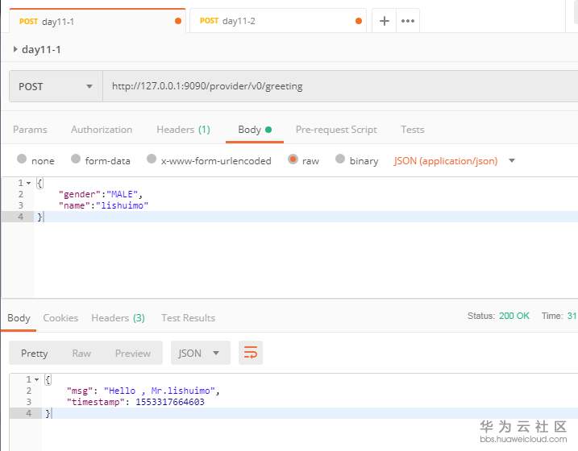Click the "name":"lishuimo" line in request body

[x=103, y=205]
